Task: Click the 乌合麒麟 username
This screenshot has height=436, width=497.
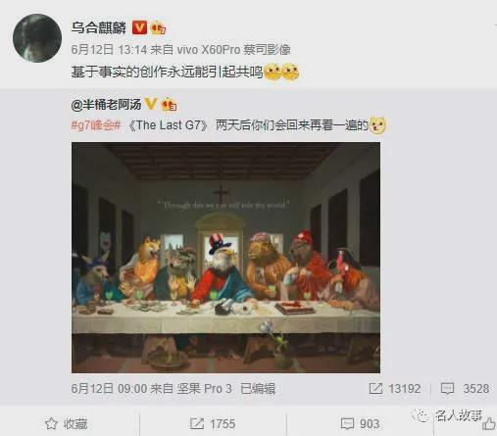Action: pyautogui.click(x=98, y=27)
